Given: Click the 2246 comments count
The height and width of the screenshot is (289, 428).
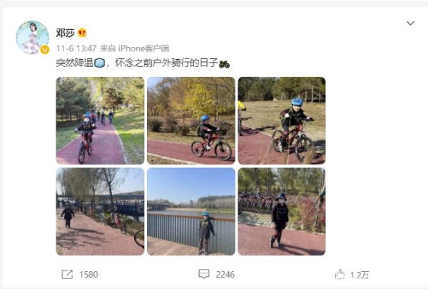Looking at the screenshot, I should pyautogui.click(x=225, y=274).
